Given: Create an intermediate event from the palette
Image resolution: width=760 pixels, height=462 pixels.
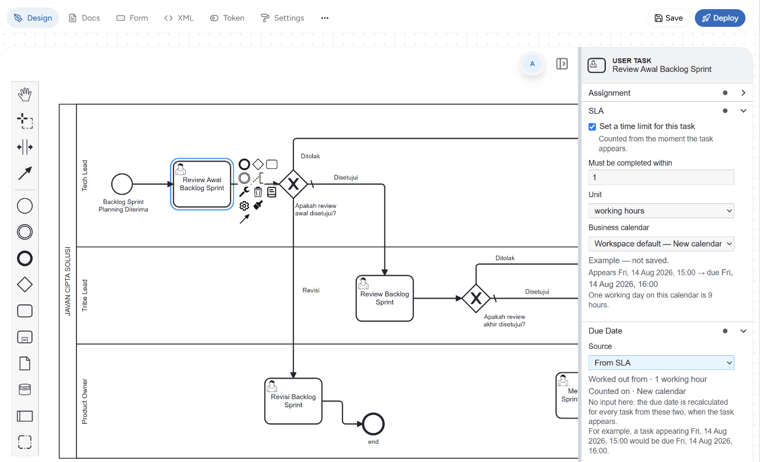Looking at the screenshot, I should pyautogui.click(x=25, y=232).
